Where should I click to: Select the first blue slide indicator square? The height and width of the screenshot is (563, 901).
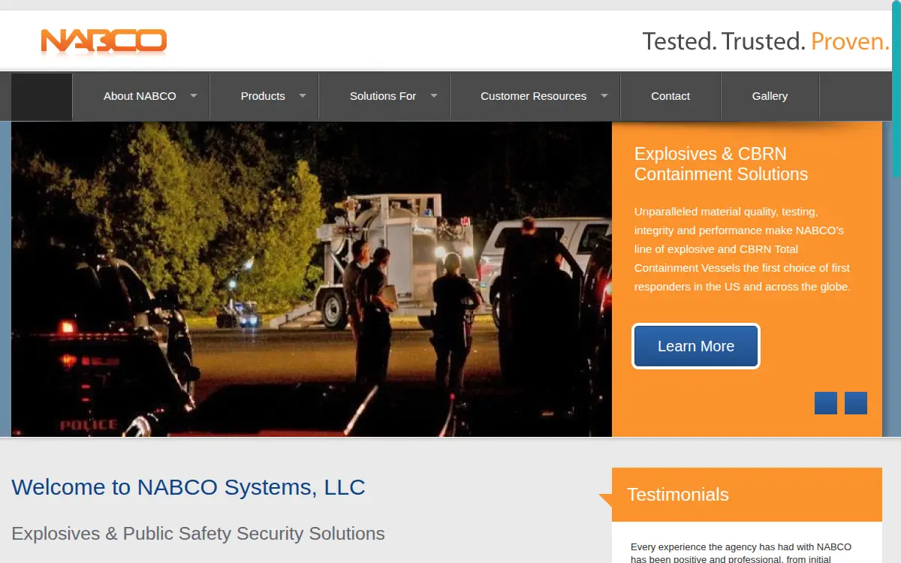click(826, 403)
